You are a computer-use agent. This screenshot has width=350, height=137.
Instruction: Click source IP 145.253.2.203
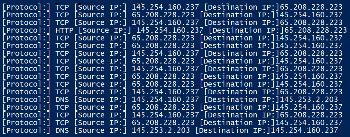click(161, 131)
